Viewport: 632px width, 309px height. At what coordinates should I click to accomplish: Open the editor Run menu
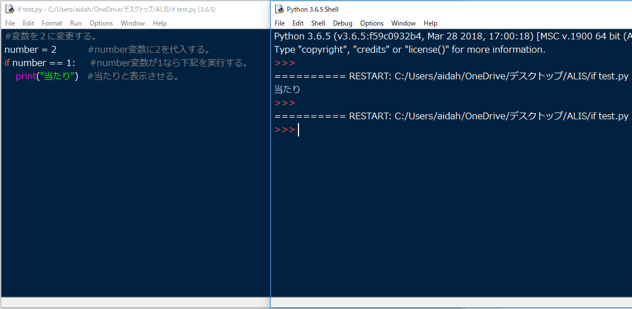tap(76, 23)
